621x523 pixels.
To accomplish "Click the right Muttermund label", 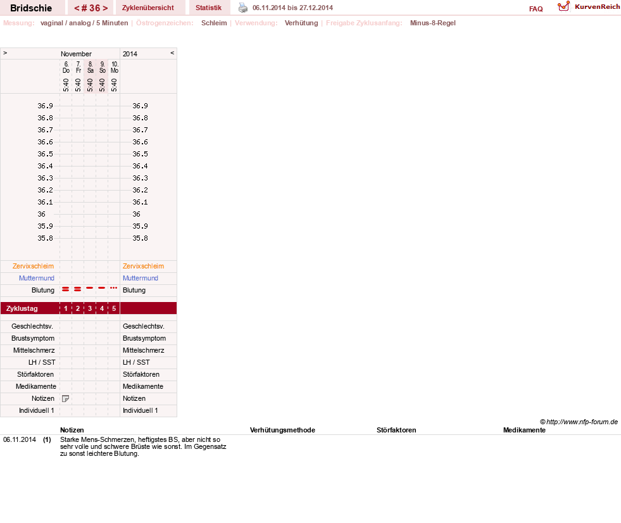I will click(x=140, y=278).
